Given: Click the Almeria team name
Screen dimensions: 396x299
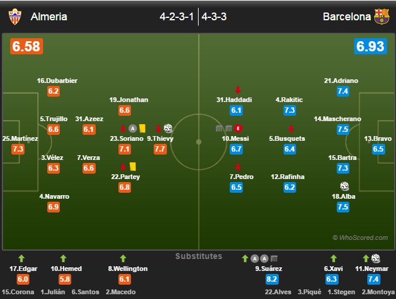Looking at the screenshot, I should click(x=48, y=17).
